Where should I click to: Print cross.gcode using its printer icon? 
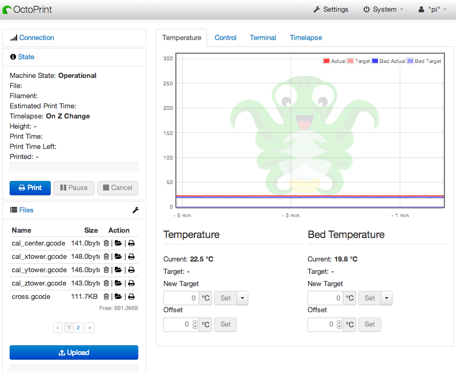click(x=131, y=297)
